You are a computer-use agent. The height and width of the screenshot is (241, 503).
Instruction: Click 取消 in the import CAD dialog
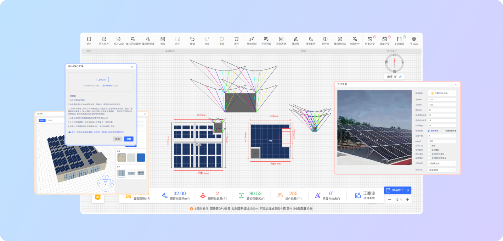[x=118, y=139]
